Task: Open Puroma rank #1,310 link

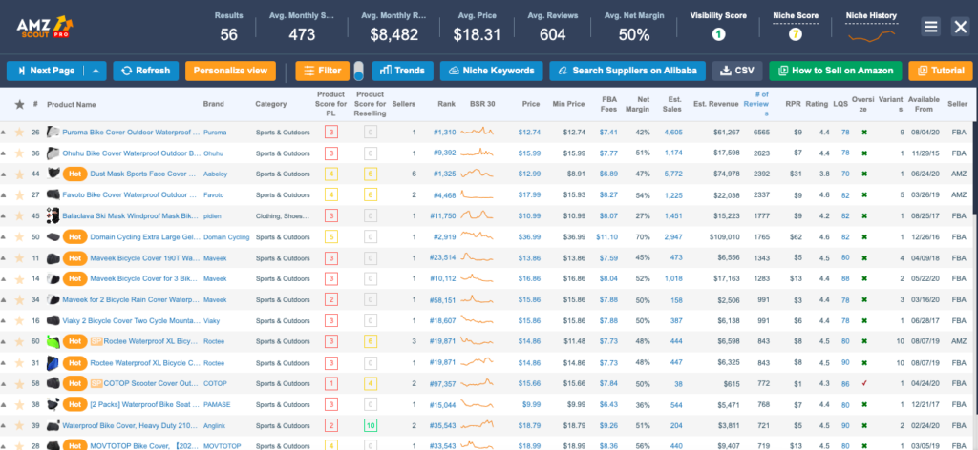Action: click(x=445, y=132)
